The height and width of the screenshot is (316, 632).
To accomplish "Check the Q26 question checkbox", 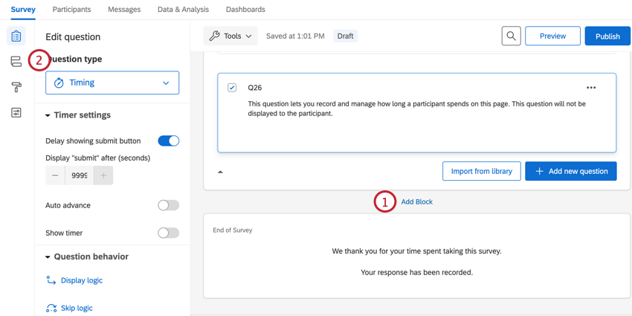I will [x=232, y=88].
